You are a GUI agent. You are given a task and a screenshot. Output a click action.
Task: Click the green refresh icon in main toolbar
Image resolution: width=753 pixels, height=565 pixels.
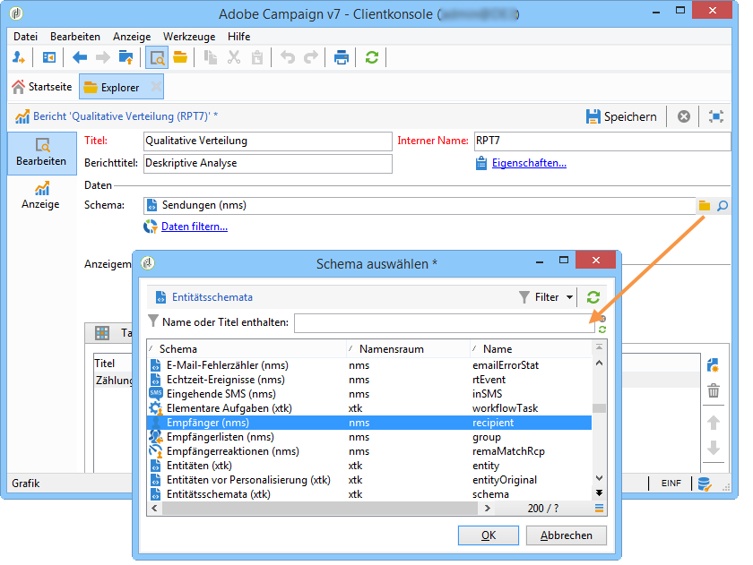pyautogui.click(x=372, y=57)
